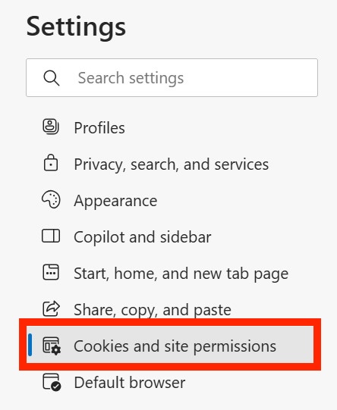This screenshot has width=337, height=410.
Task: Click the Settings page heading
Action: [x=76, y=27]
